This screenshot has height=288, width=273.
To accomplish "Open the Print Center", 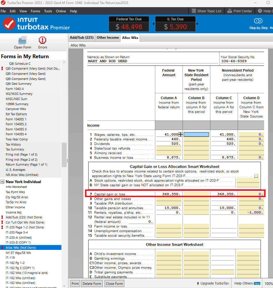I will (x=239, y=11).
